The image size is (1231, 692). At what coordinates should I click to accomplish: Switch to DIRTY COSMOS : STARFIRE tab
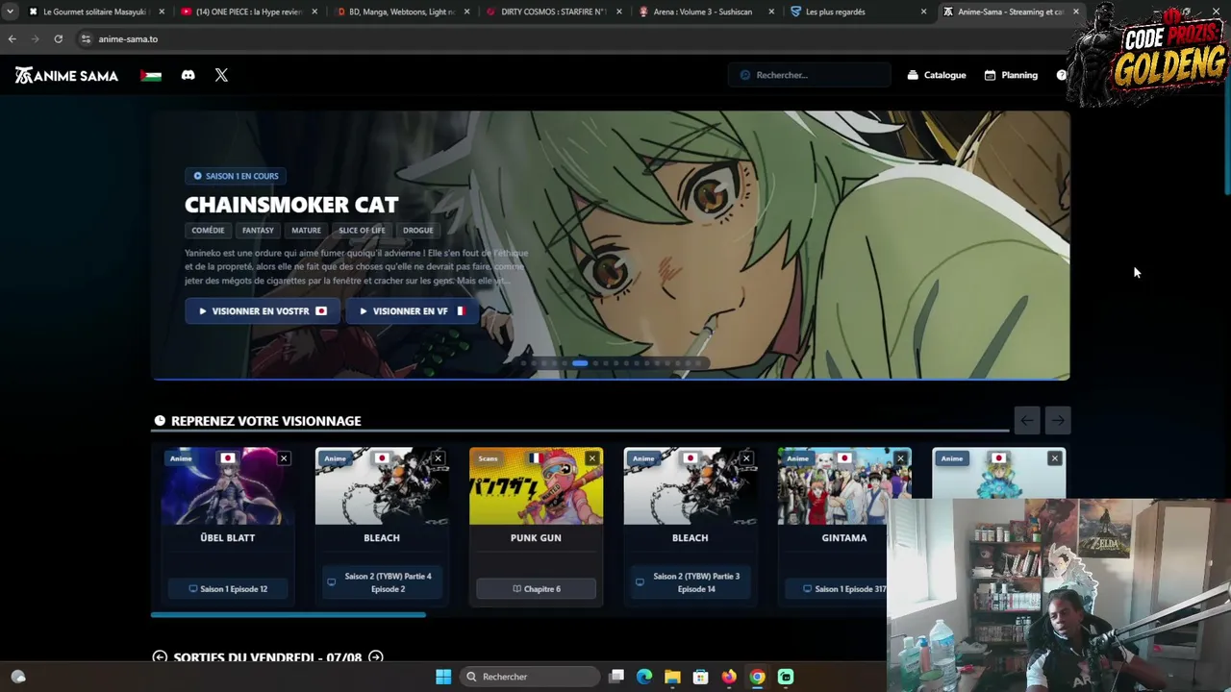(555, 12)
